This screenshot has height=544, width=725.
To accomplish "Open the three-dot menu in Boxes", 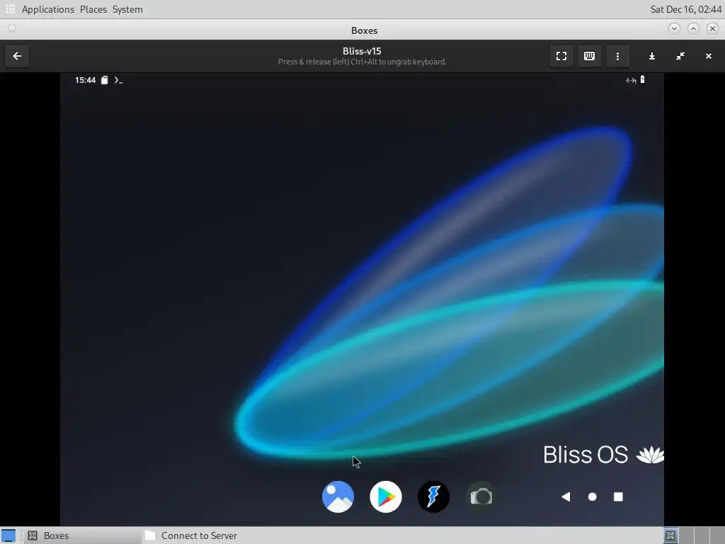I will click(617, 56).
